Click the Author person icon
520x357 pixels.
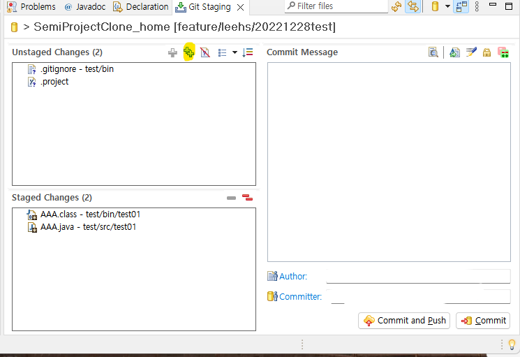pyautogui.click(x=272, y=276)
